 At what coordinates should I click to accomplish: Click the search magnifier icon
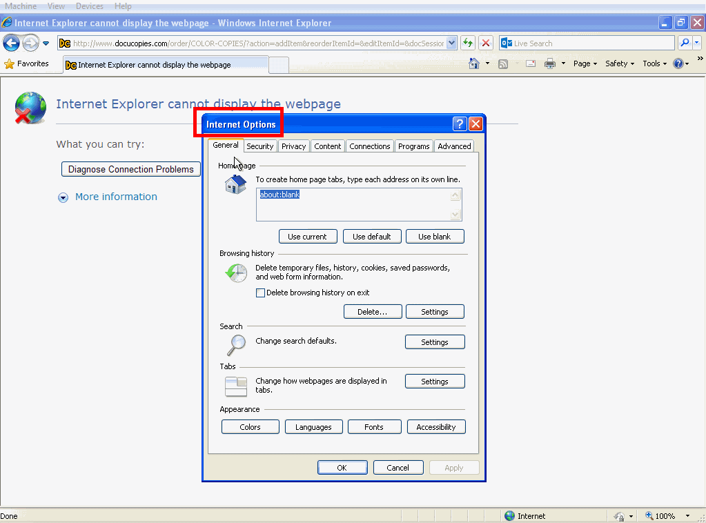click(x=685, y=43)
